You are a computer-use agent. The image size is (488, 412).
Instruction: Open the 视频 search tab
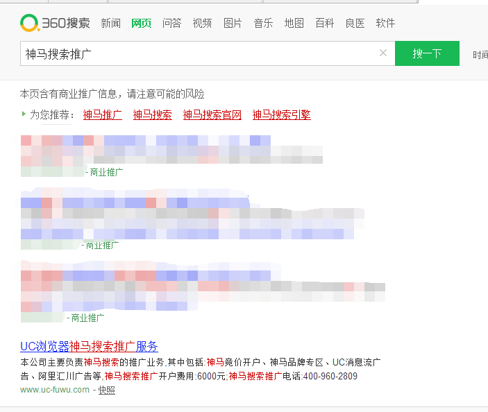pyautogui.click(x=202, y=24)
